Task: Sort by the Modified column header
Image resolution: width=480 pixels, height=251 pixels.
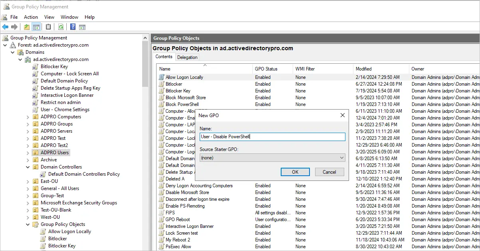Action: (x=381, y=69)
